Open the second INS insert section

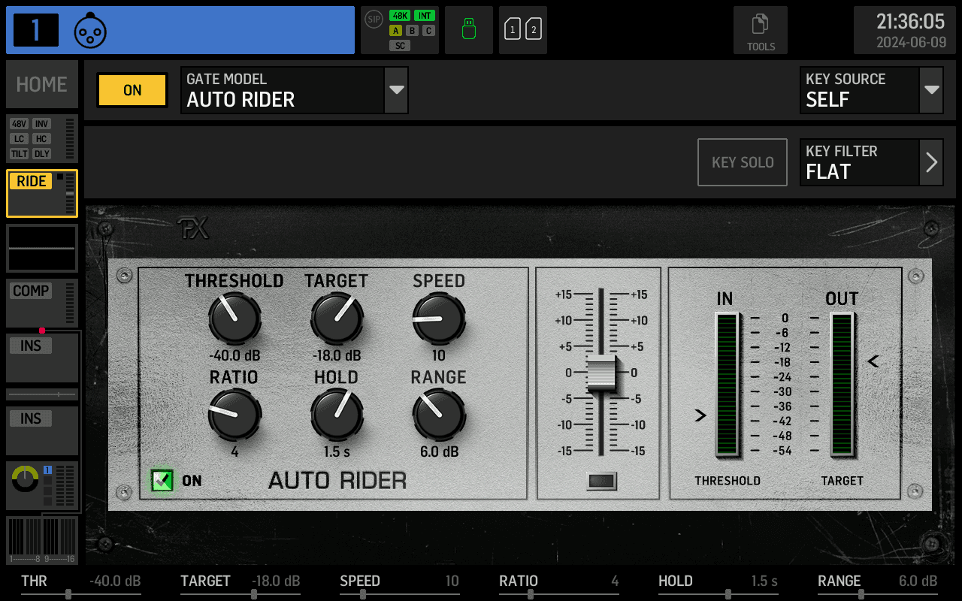(42, 430)
